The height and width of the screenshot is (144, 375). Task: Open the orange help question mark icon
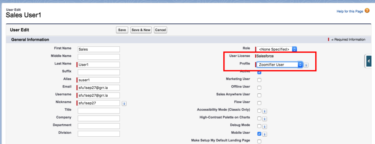[367, 11]
